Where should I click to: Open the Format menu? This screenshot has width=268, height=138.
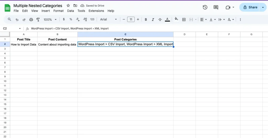click(x=58, y=11)
